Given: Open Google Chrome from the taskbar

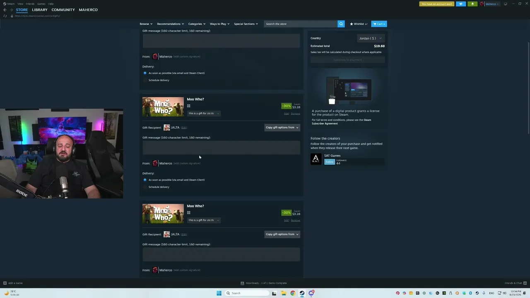Looking at the screenshot, I should pyautogui.click(x=293, y=293).
